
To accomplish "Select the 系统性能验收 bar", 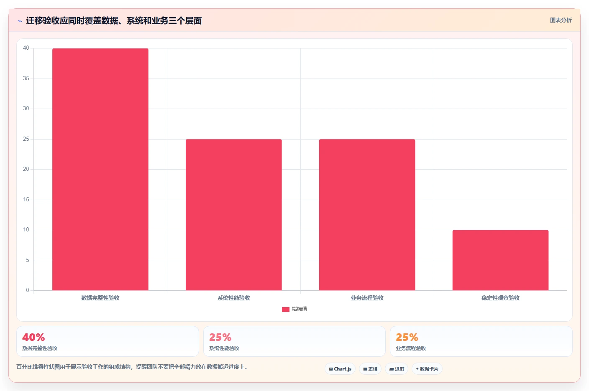I will [x=234, y=215].
